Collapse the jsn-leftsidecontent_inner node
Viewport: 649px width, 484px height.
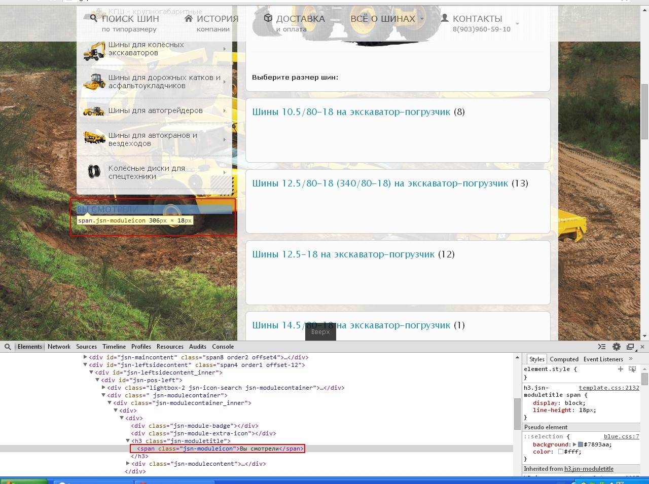point(91,373)
